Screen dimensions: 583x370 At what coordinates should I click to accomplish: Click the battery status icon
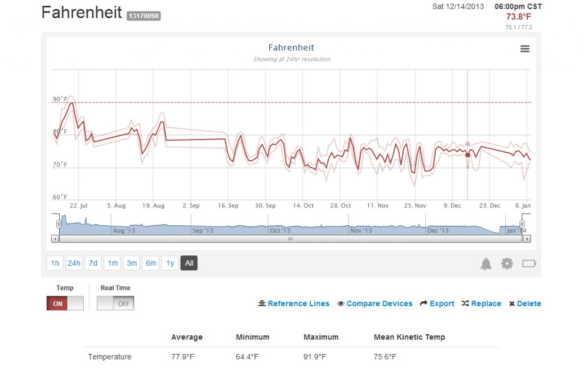[x=529, y=263]
